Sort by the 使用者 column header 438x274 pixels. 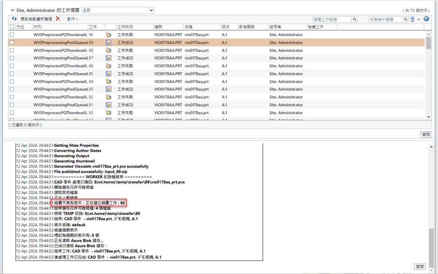pos(275,27)
